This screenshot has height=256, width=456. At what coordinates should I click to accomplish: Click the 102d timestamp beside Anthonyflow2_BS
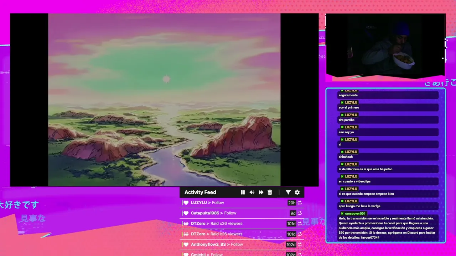[291, 245]
